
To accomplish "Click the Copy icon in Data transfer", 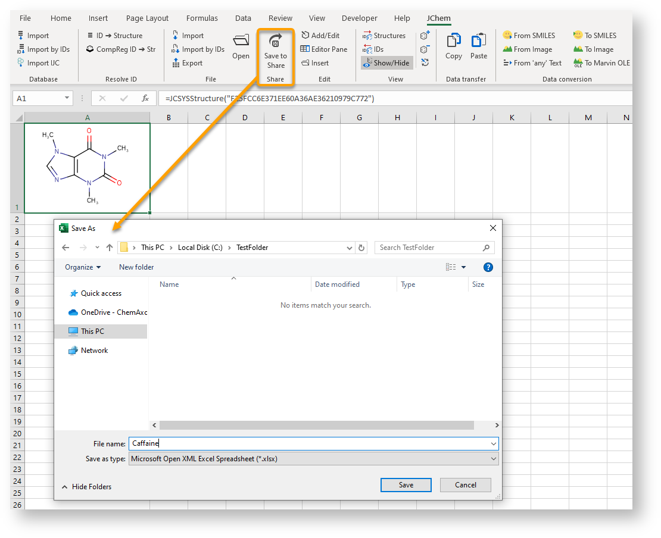I will tap(453, 41).
